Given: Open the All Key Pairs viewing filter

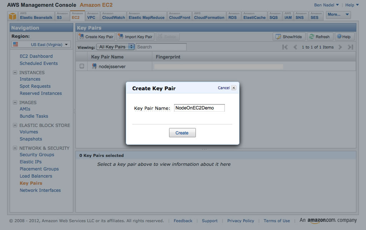Looking at the screenshot, I should coord(115,47).
